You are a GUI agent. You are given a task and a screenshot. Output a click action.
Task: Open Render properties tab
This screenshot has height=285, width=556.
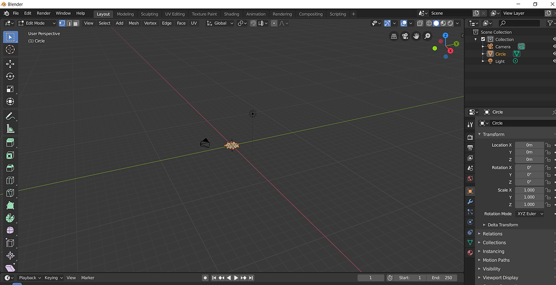(x=470, y=137)
